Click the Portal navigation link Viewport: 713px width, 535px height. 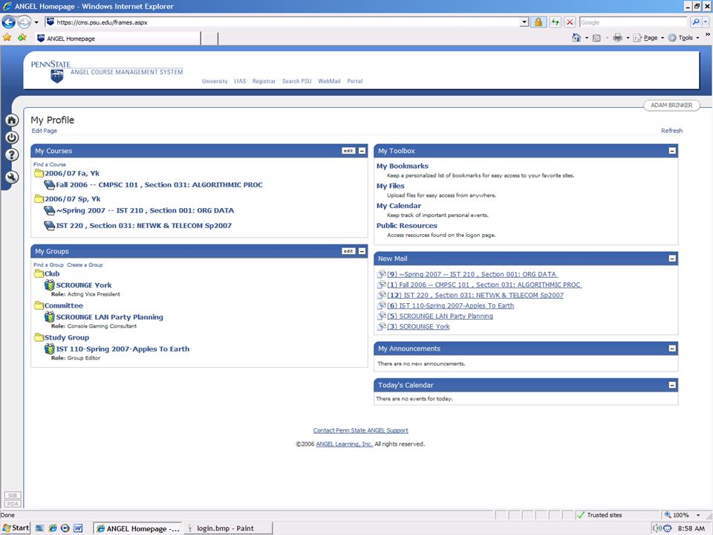[355, 81]
